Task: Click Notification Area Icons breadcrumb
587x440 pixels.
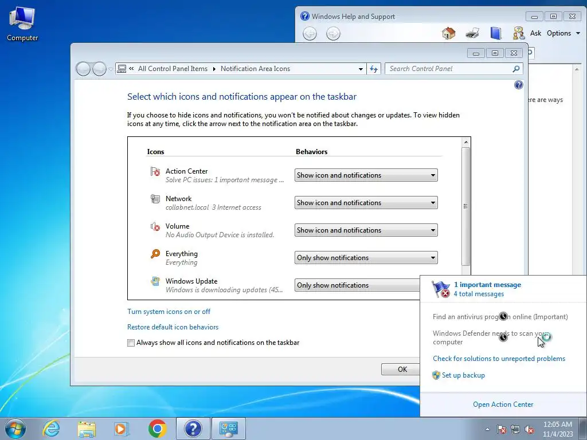Action: pos(255,69)
